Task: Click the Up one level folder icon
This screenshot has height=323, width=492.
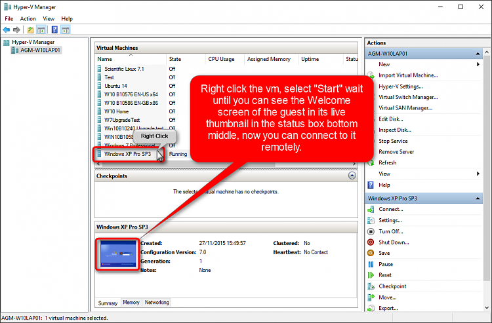Action: [x=30, y=29]
